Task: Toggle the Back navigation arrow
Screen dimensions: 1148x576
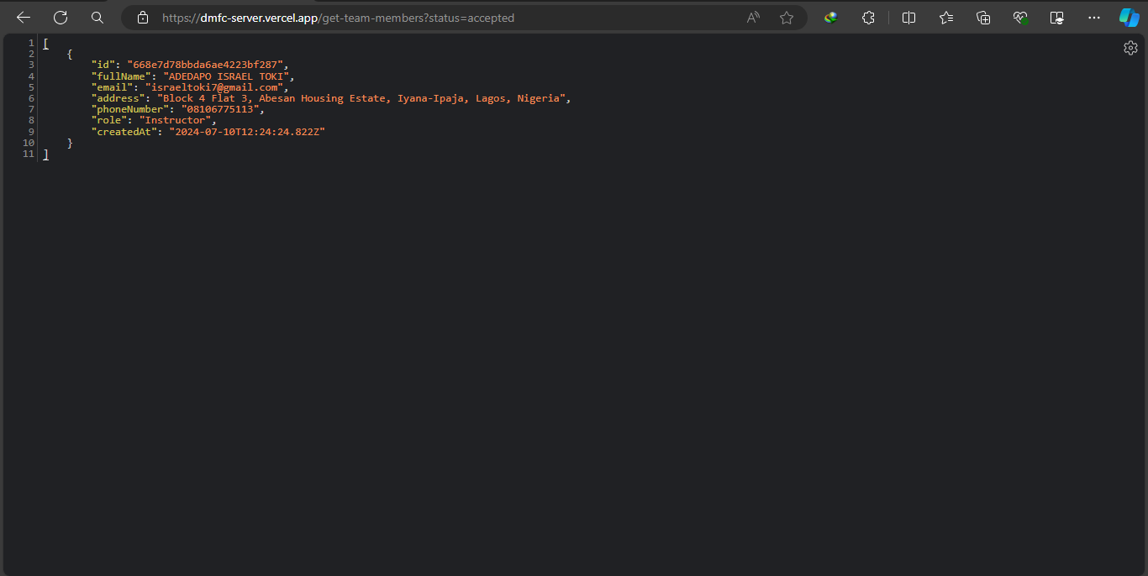Action: tap(23, 17)
